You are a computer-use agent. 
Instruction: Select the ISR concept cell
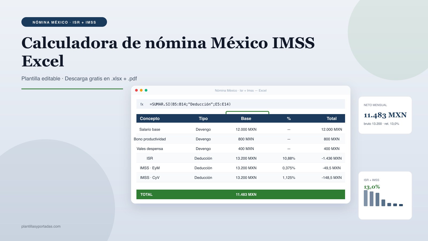coord(150,158)
